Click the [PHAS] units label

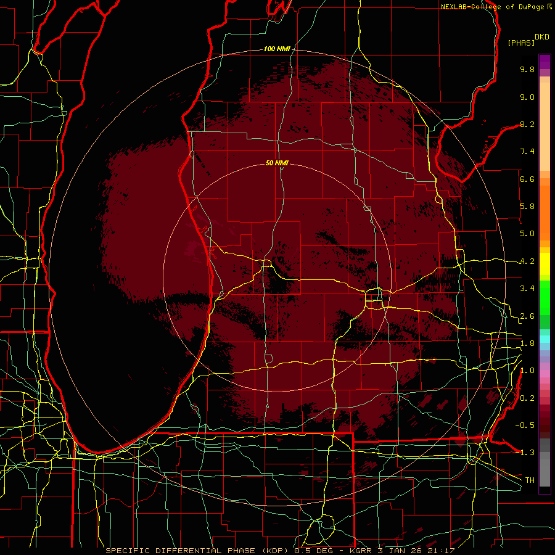pos(521,43)
